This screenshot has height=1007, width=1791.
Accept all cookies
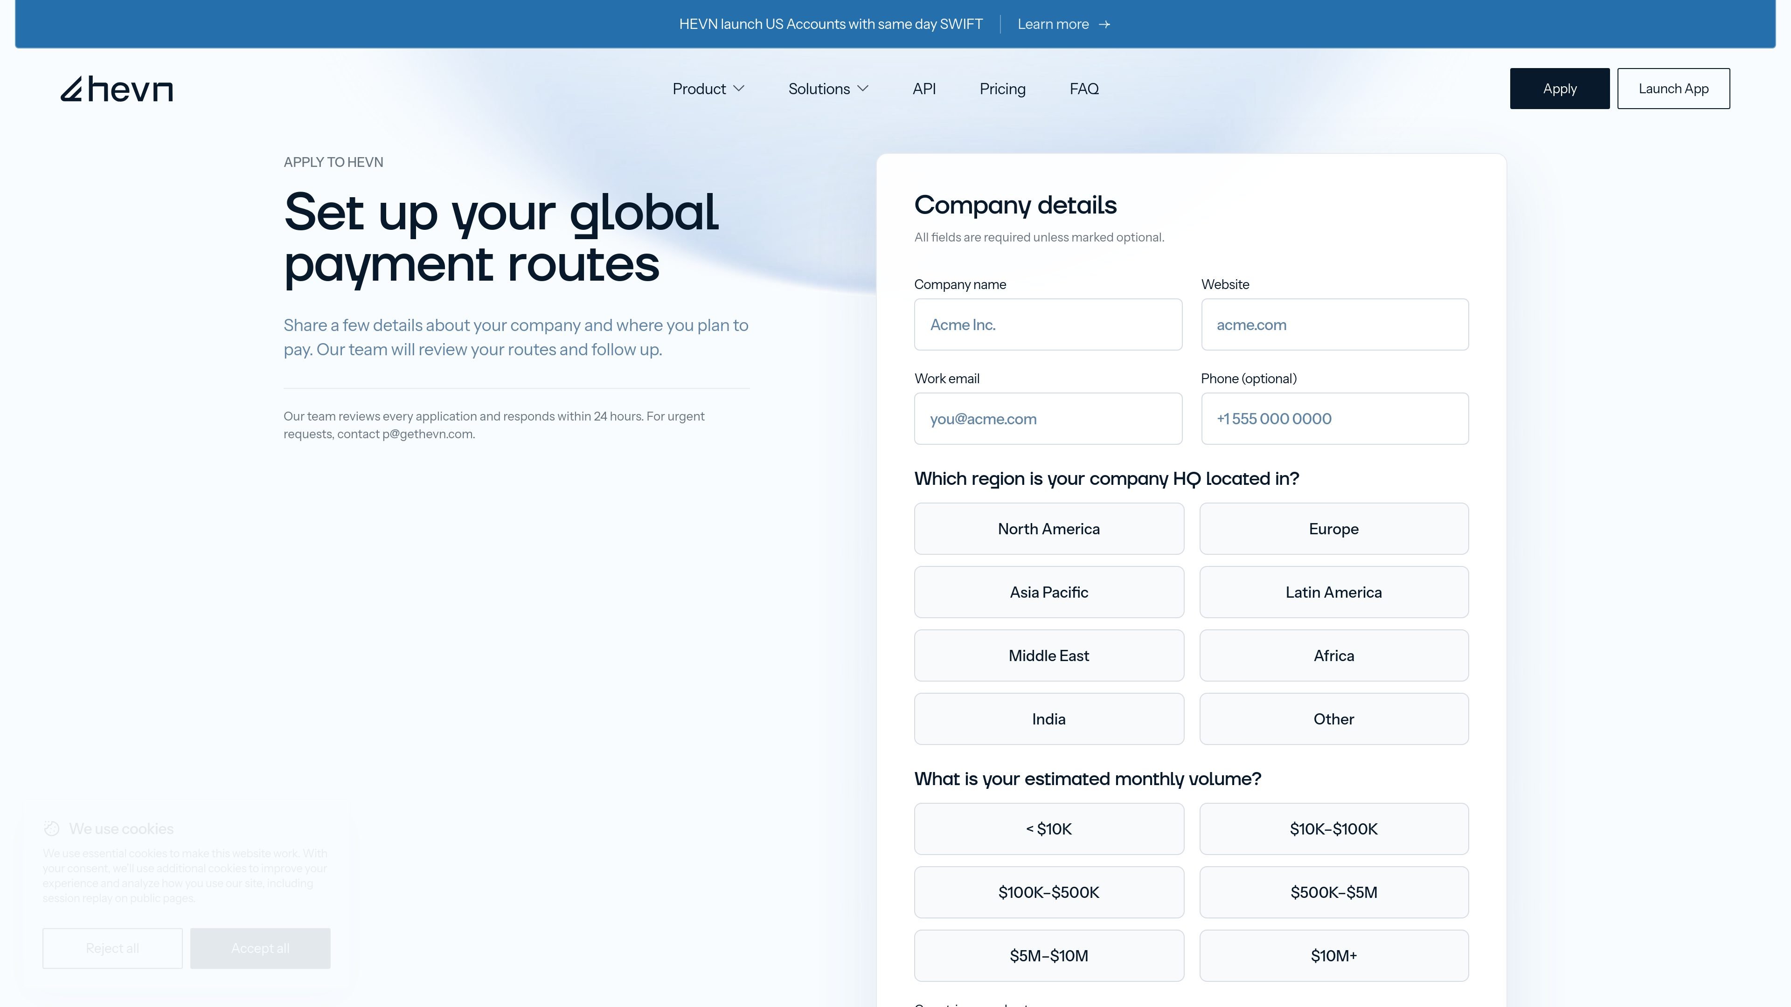tap(260, 948)
